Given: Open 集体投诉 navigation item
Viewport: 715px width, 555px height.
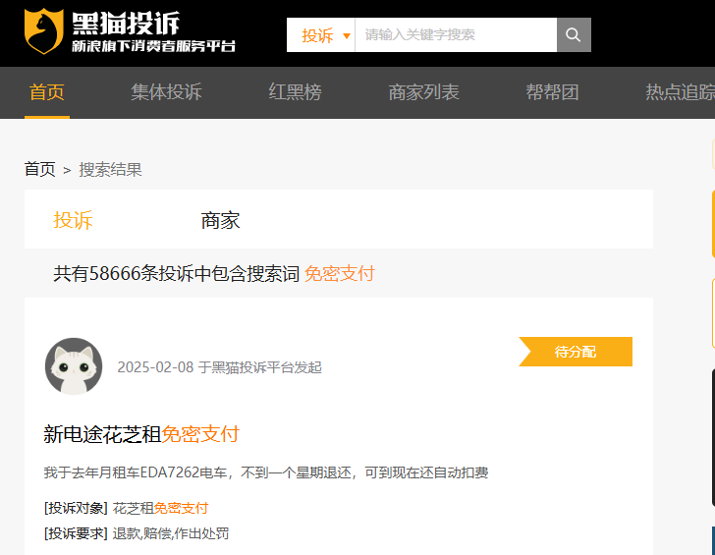Looking at the screenshot, I should (x=166, y=92).
